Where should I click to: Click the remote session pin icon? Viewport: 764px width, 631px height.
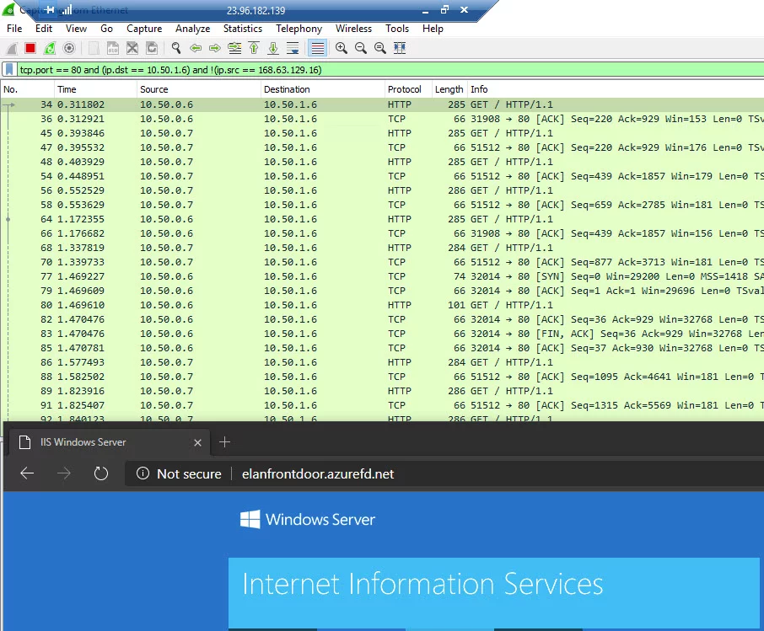(50, 10)
